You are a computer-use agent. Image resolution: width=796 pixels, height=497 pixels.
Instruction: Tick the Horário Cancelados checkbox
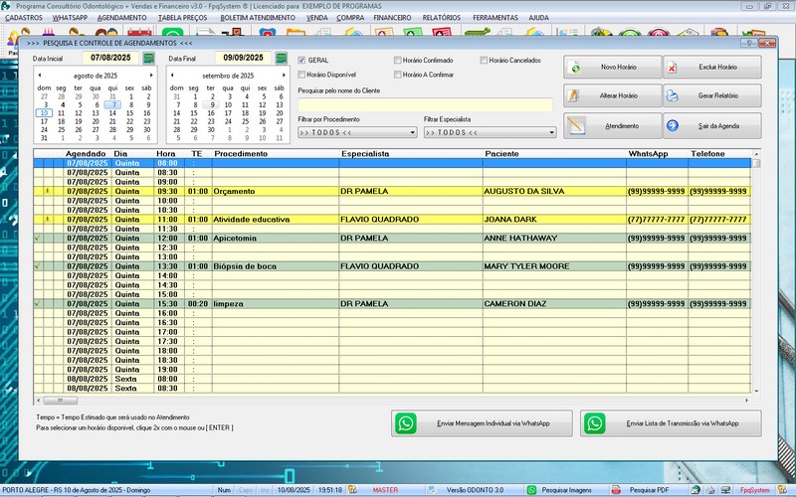(x=485, y=61)
